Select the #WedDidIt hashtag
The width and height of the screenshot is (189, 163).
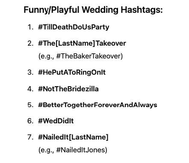(56, 121)
